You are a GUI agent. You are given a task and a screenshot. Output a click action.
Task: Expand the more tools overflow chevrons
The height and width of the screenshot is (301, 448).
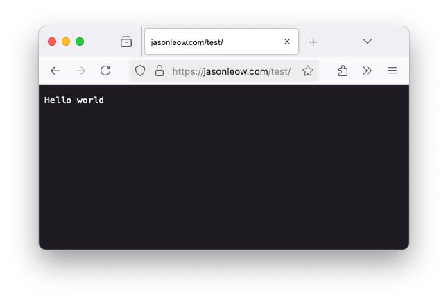(x=367, y=71)
